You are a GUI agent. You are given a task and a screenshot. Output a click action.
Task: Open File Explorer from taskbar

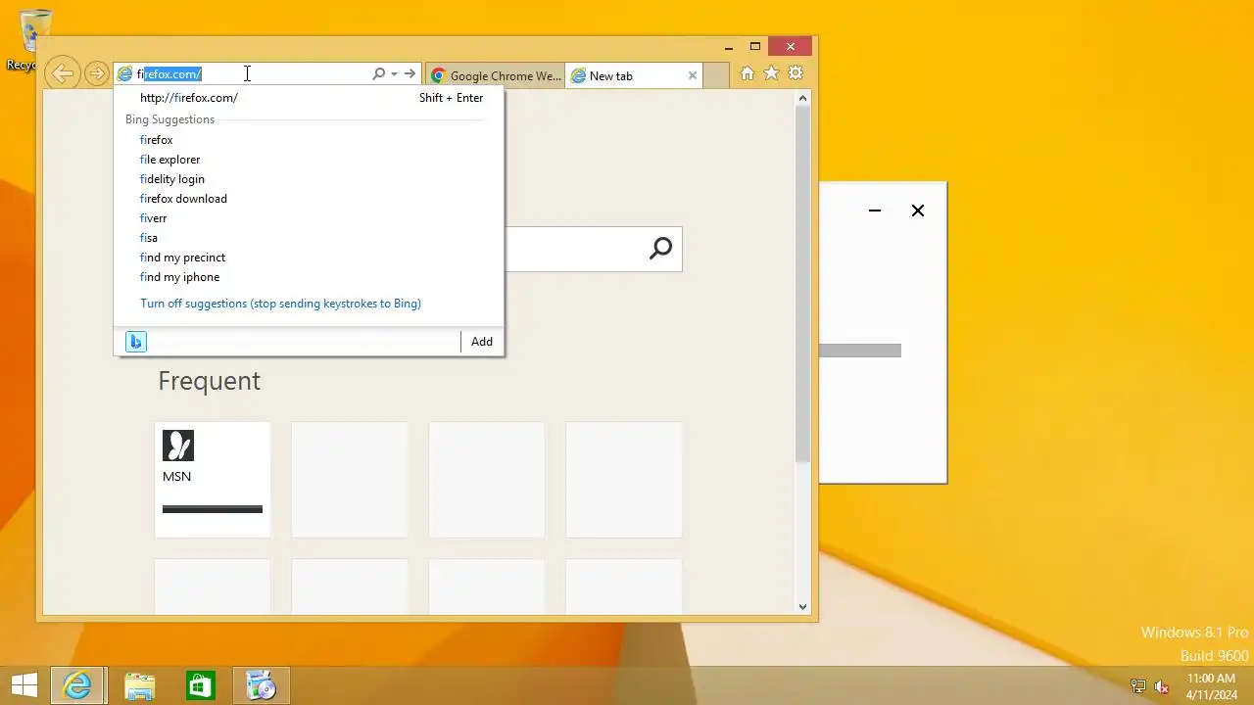[x=140, y=685]
